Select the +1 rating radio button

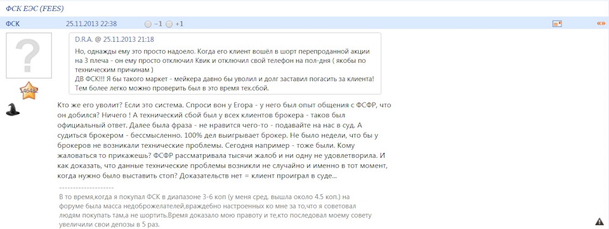[169, 24]
